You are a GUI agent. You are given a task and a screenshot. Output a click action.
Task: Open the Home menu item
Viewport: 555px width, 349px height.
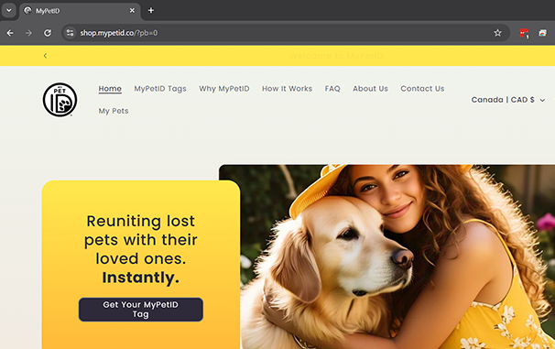click(x=110, y=89)
